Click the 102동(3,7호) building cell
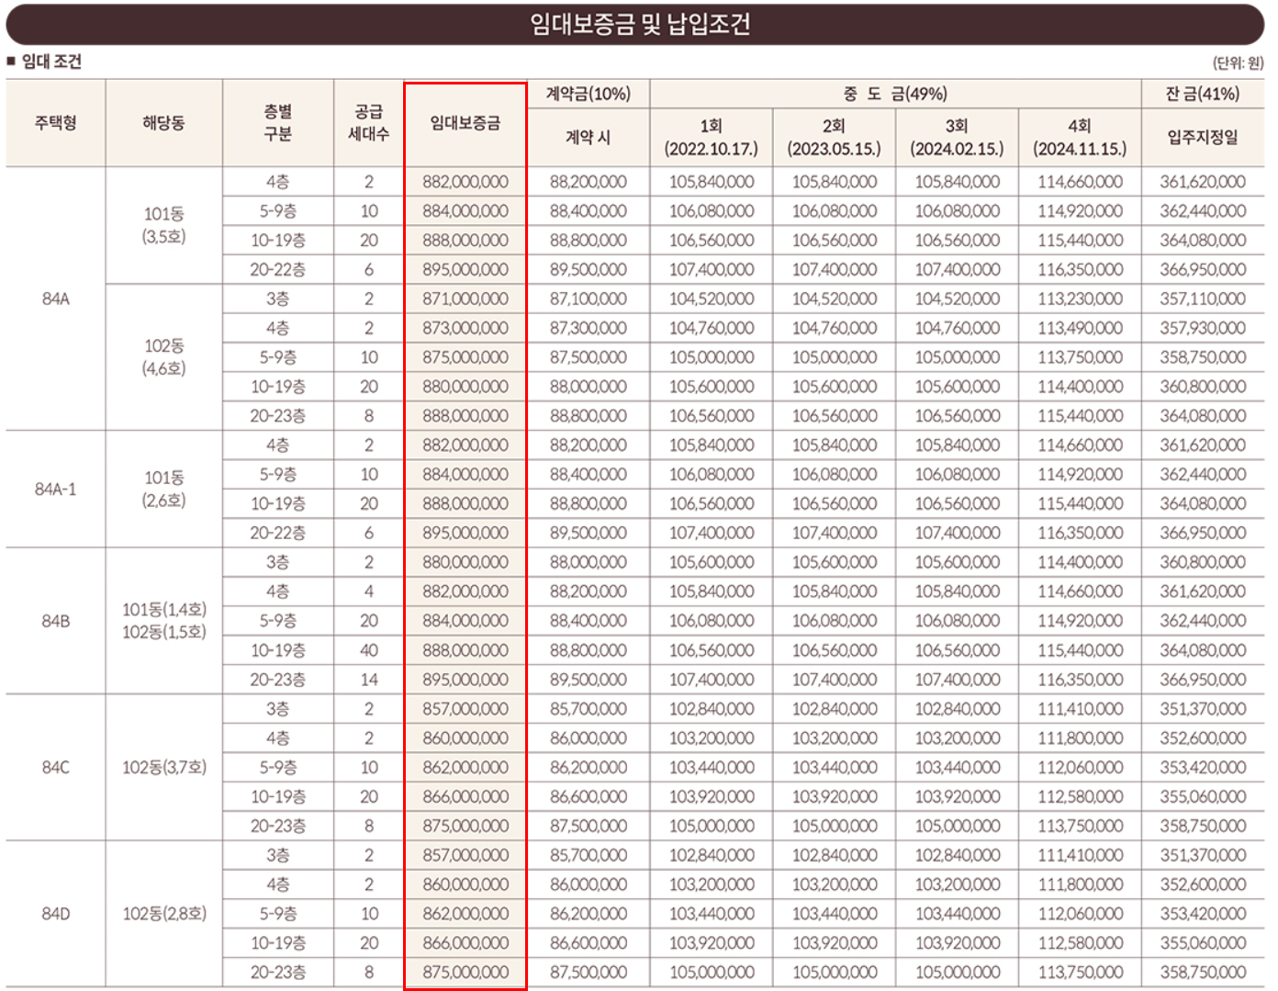 tap(163, 767)
